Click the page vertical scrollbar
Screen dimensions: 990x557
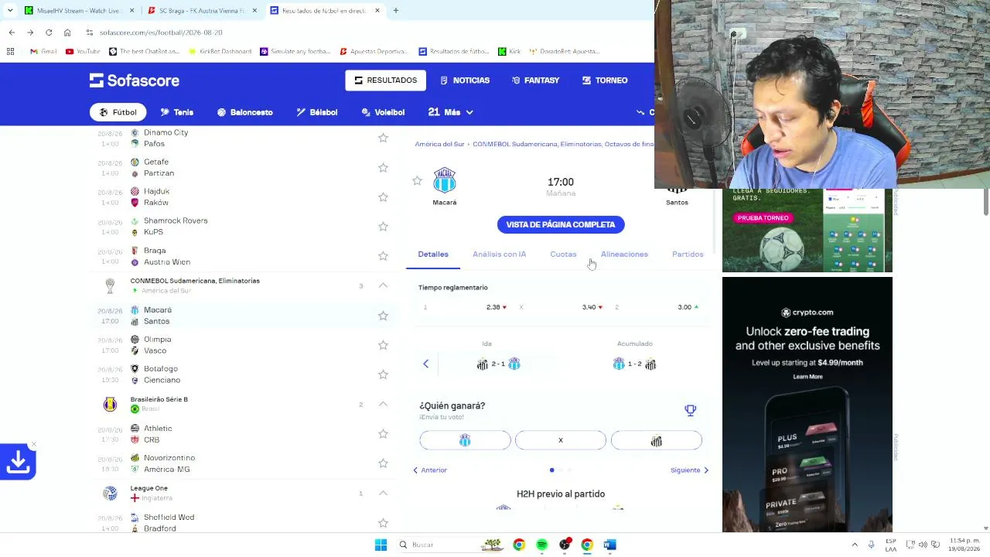(x=986, y=201)
